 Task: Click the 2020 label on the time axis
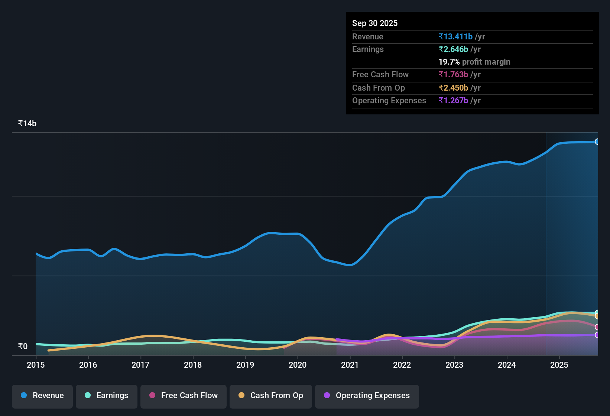pos(298,365)
